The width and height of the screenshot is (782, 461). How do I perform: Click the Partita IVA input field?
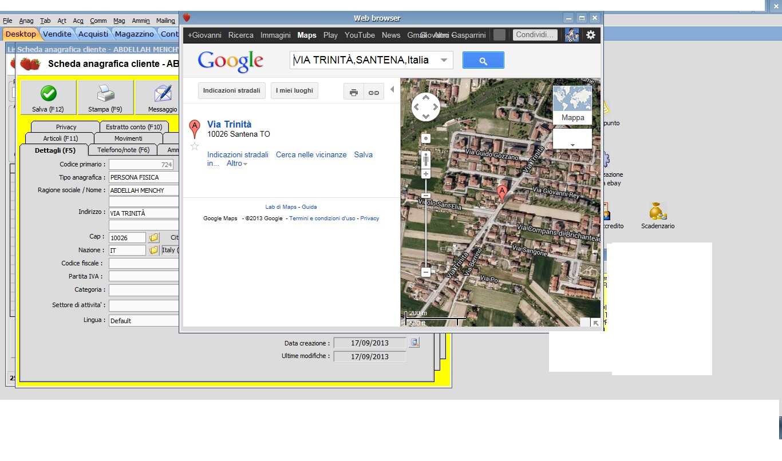[144, 276]
